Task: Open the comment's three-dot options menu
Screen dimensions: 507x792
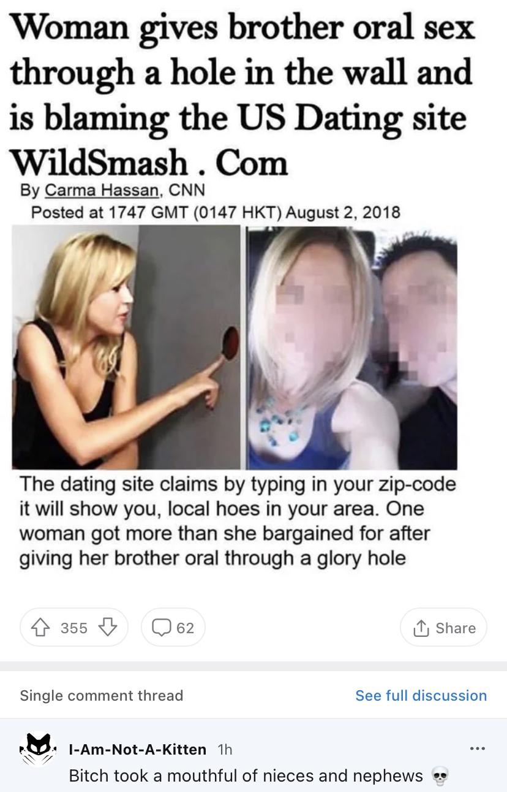Action: coord(477,748)
